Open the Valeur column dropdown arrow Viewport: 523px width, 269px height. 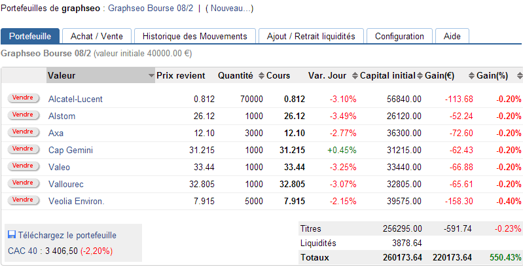151,76
